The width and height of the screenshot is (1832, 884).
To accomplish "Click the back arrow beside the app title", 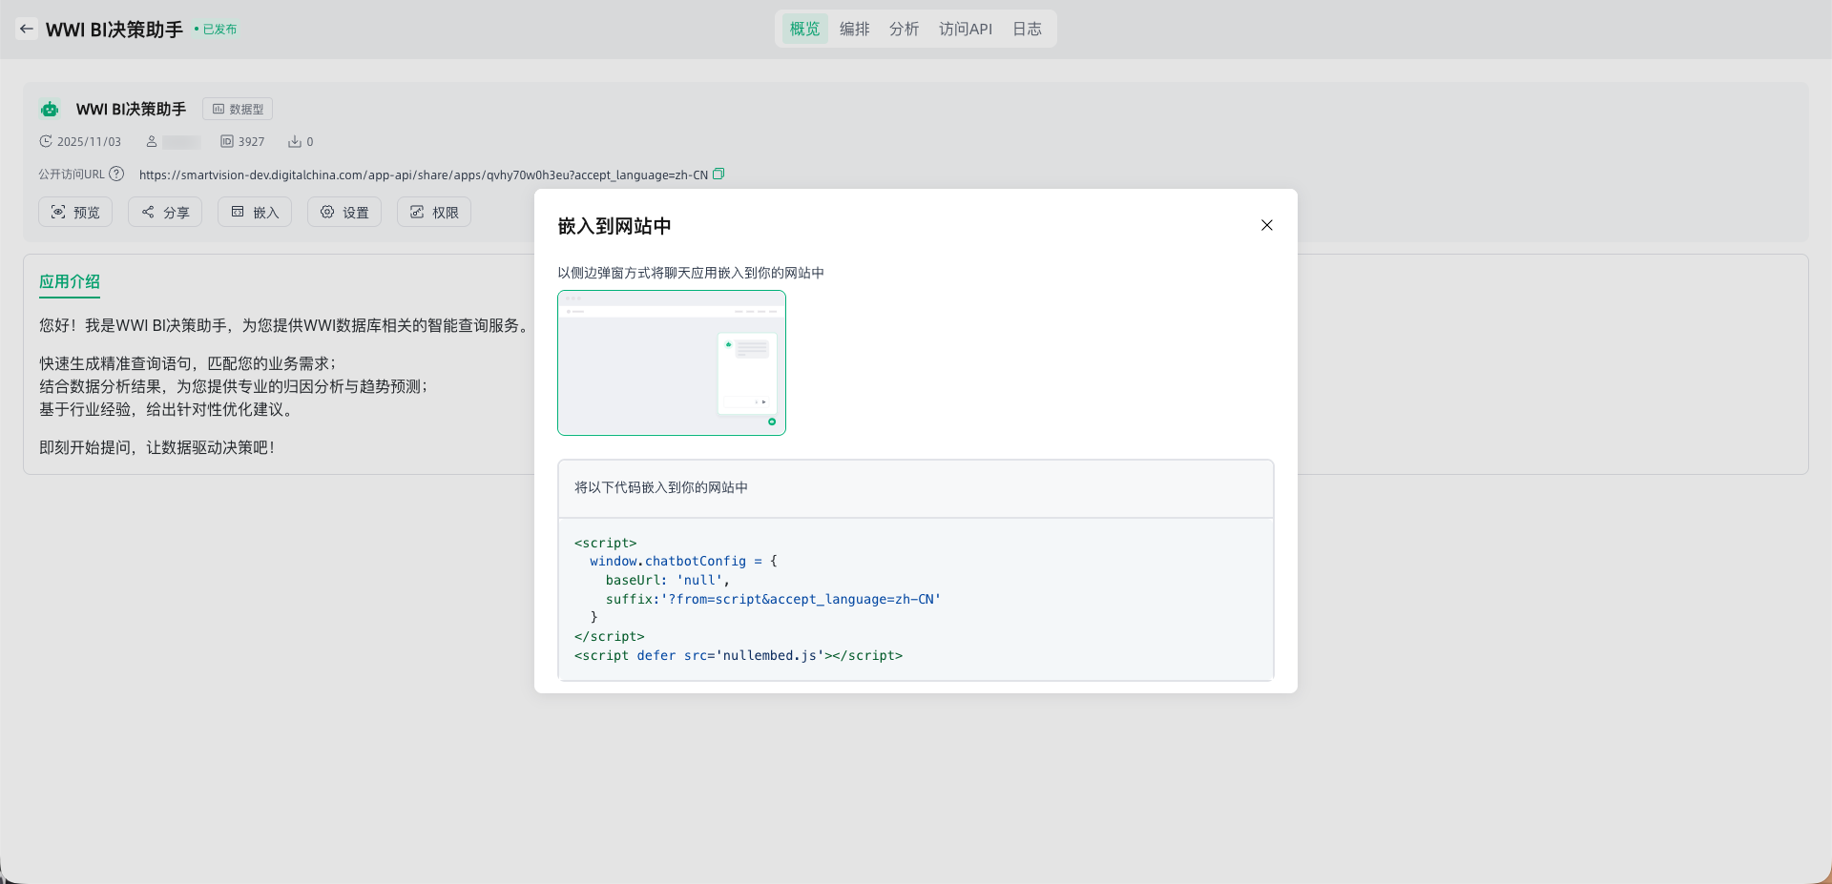I will point(27,29).
